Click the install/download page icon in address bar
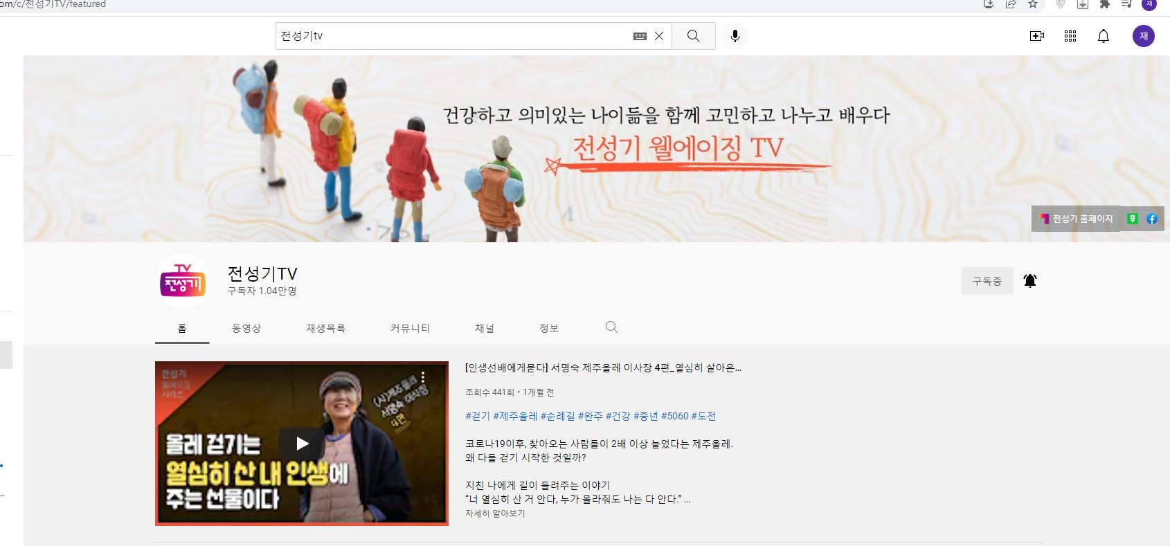Screen dimensions: 1170x546 [989, 4]
